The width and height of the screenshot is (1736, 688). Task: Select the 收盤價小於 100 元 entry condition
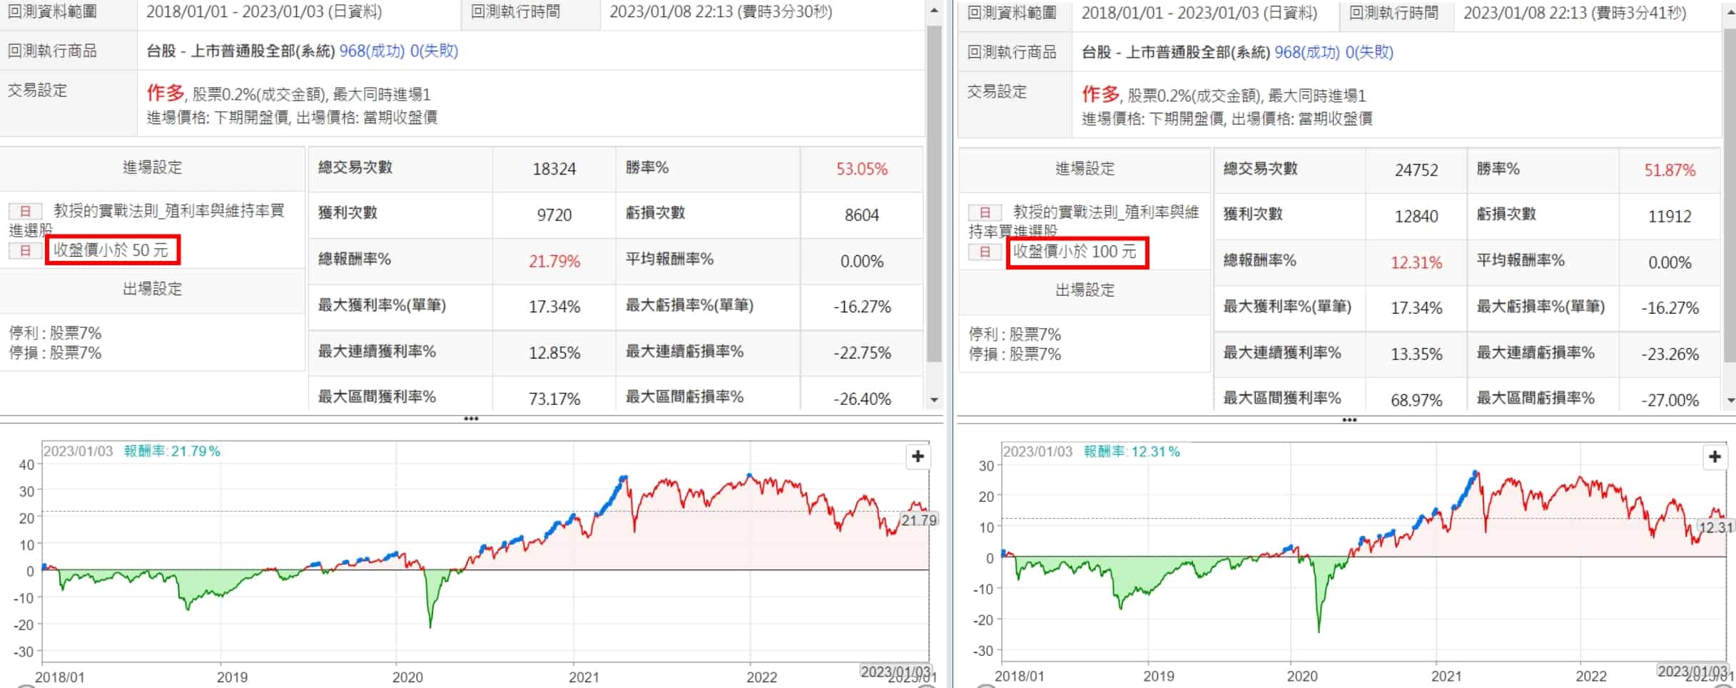(x=1075, y=252)
